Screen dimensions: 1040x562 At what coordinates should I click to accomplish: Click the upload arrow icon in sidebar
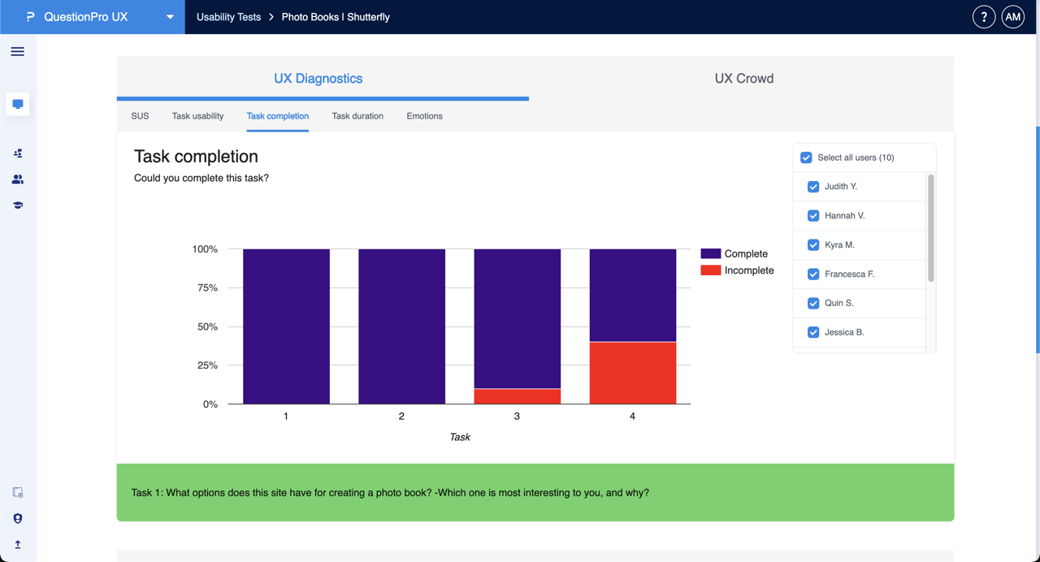[x=17, y=544]
